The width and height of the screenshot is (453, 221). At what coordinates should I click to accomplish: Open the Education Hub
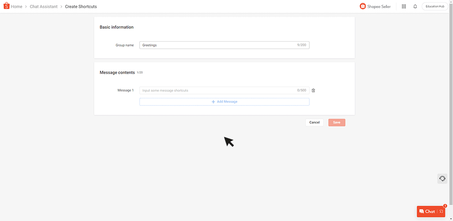point(435,6)
